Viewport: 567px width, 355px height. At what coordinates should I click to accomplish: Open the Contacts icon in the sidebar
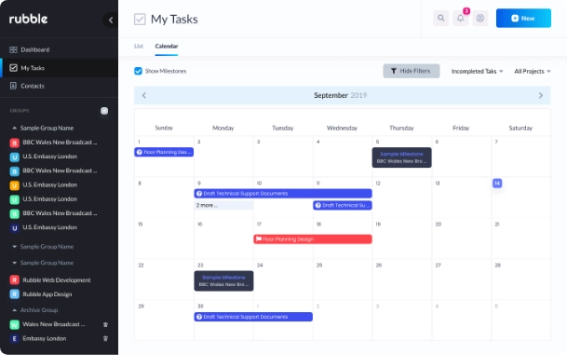click(x=13, y=86)
